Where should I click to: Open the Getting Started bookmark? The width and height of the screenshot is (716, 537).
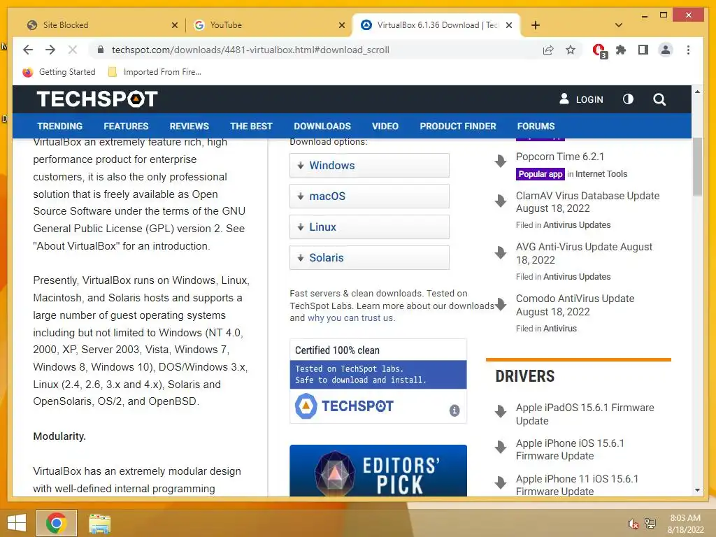(x=59, y=72)
